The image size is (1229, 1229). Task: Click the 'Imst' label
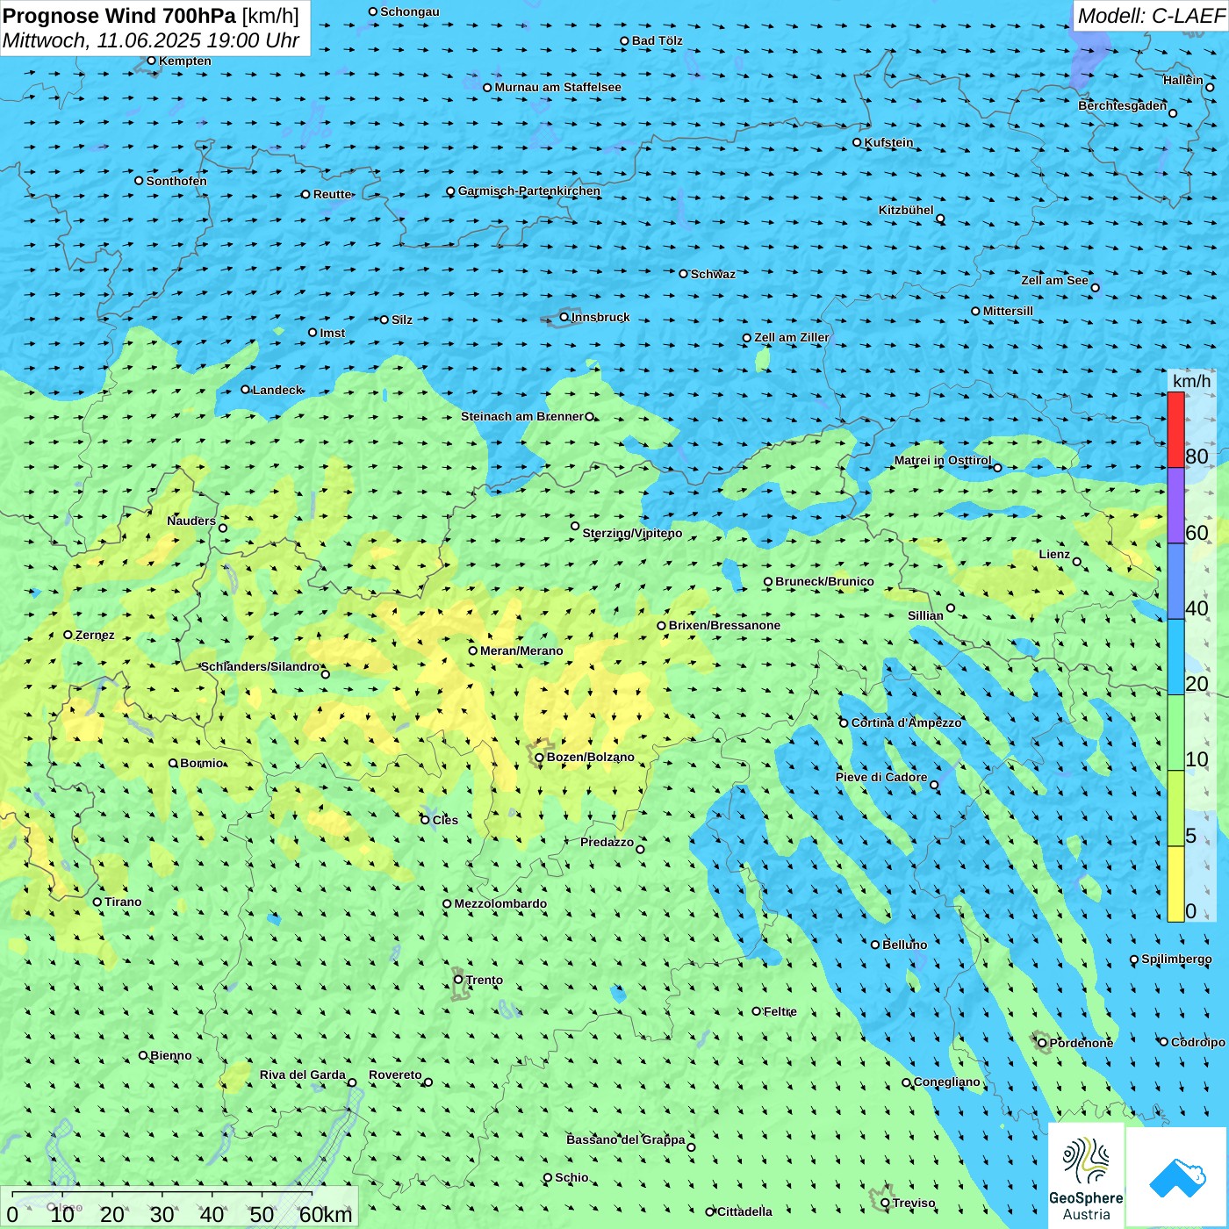[332, 333]
